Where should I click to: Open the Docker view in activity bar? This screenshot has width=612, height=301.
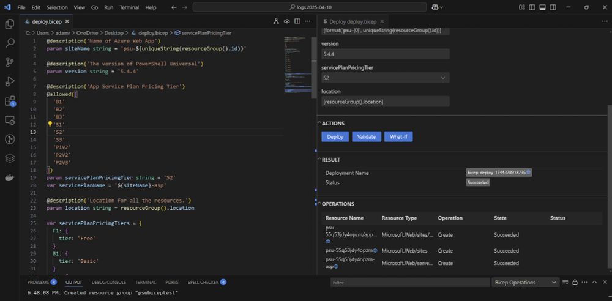(x=10, y=177)
